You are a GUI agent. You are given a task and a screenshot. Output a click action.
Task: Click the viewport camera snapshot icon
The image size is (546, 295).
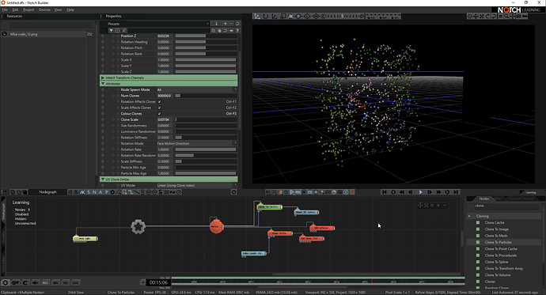518,17
